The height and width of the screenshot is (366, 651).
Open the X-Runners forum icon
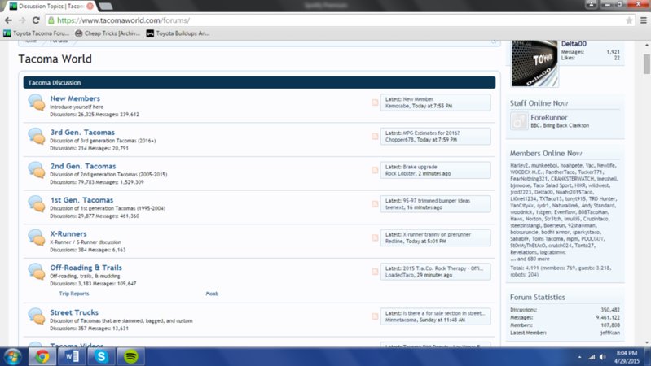[x=37, y=237]
